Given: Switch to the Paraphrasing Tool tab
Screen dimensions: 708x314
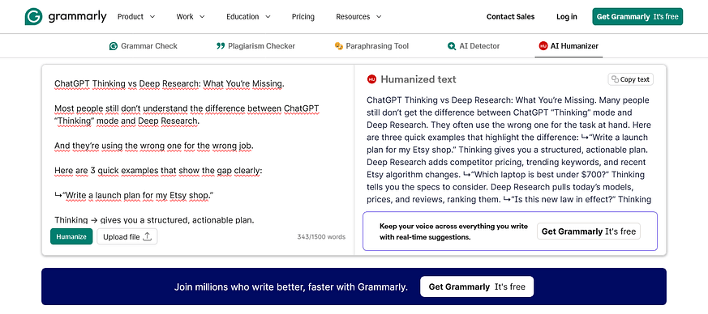Looking at the screenshot, I should pos(371,46).
